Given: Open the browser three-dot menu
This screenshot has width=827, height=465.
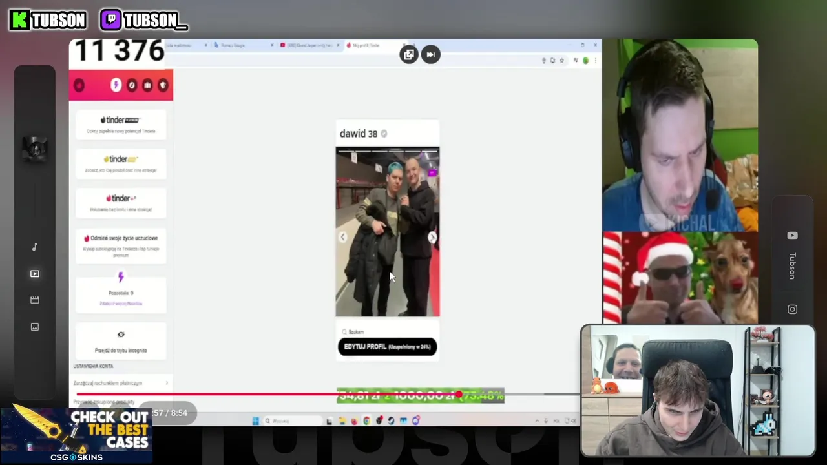Looking at the screenshot, I should [594, 61].
